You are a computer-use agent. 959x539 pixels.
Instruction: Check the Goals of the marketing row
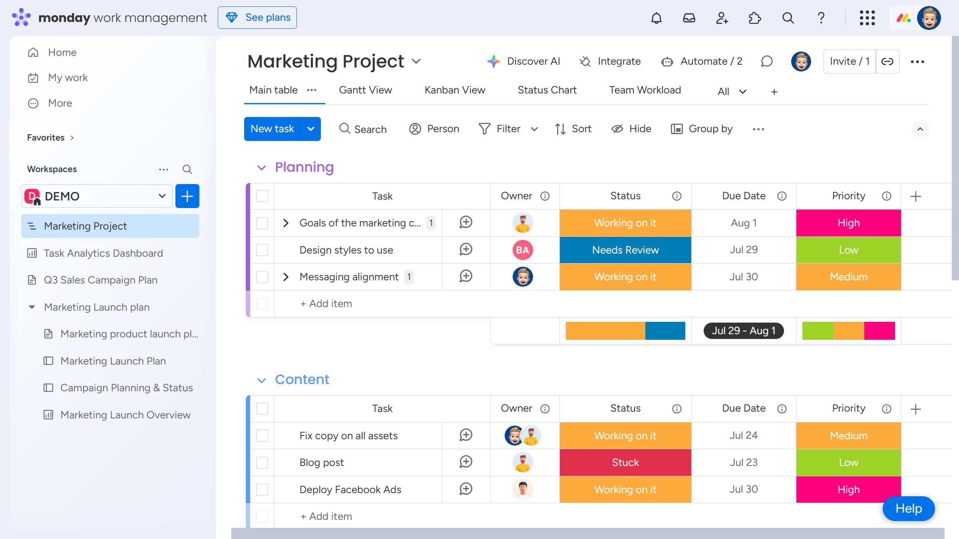262,223
